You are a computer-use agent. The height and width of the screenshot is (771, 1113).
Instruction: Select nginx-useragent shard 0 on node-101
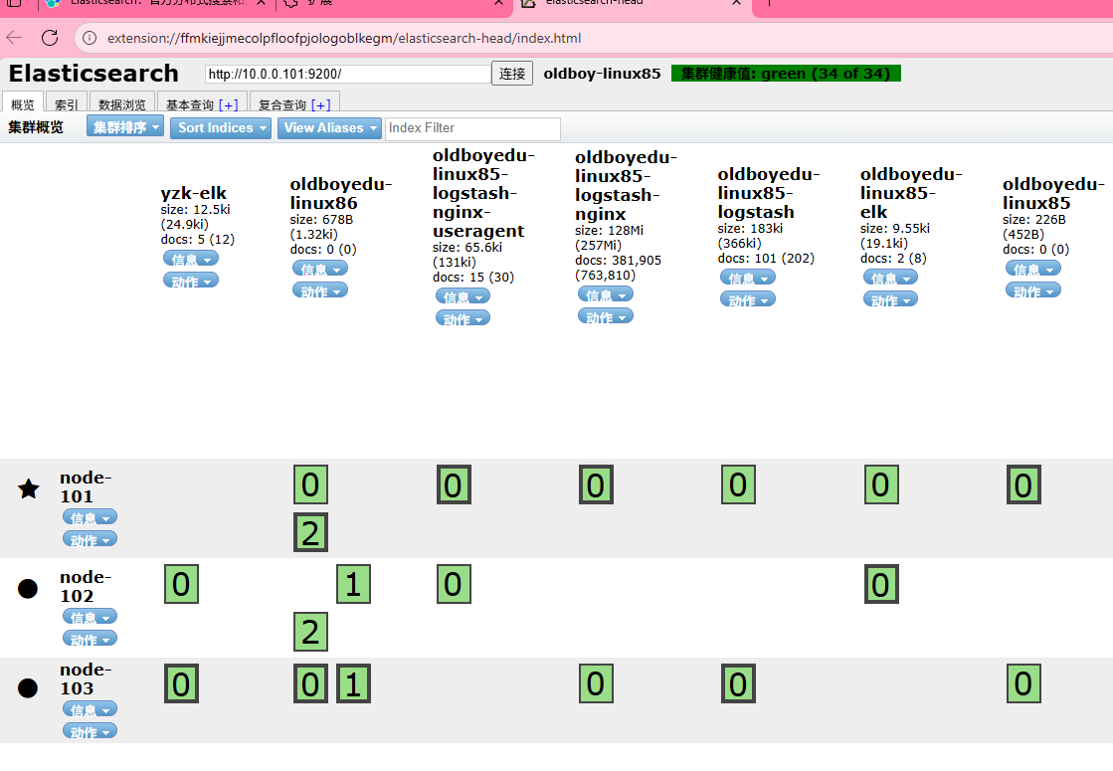(454, 484)
